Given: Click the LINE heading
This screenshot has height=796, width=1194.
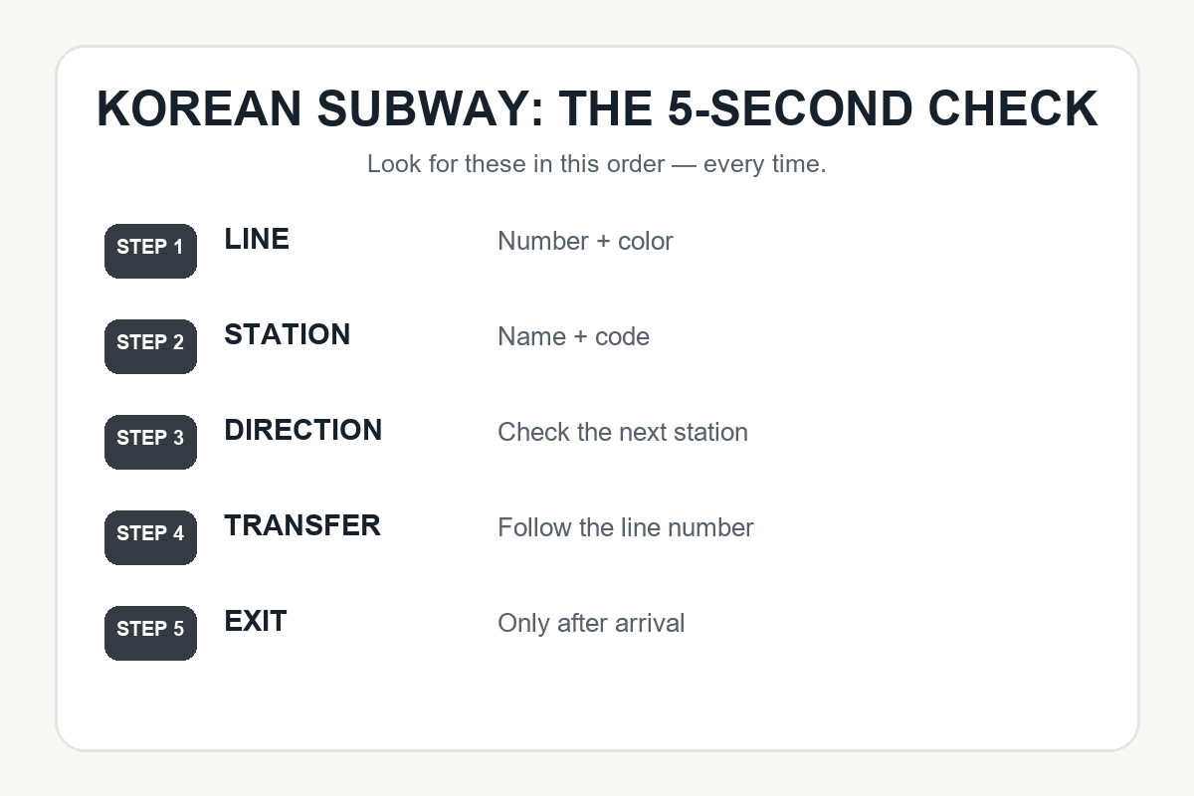Looking at the screenshot, I should tap(257, 239).
